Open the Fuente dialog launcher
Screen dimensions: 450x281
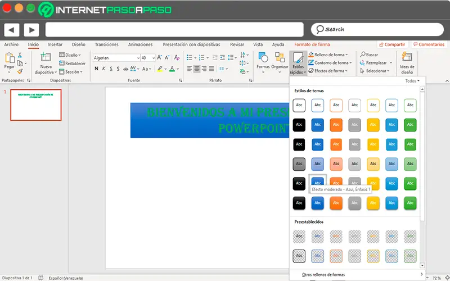(181, 80)
